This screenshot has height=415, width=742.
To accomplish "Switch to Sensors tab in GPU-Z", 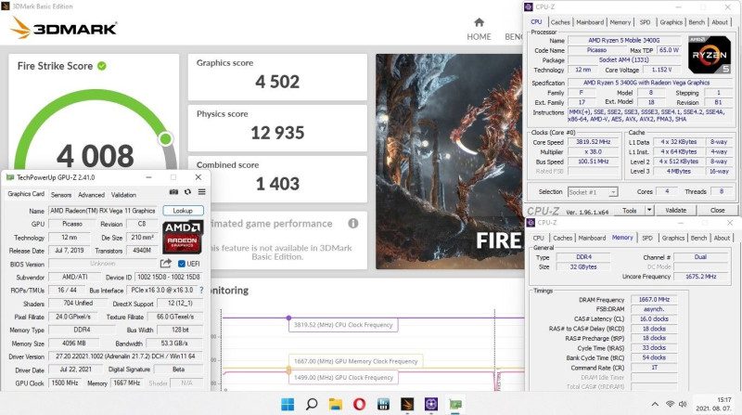I will click(61, 195).
